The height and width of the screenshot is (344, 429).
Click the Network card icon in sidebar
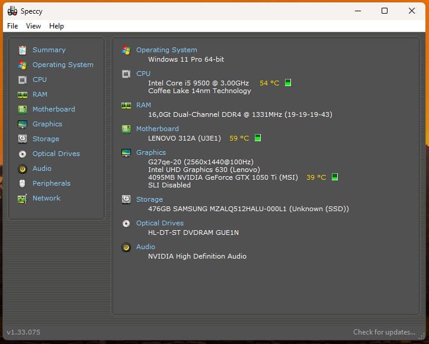tap(23, 199)
